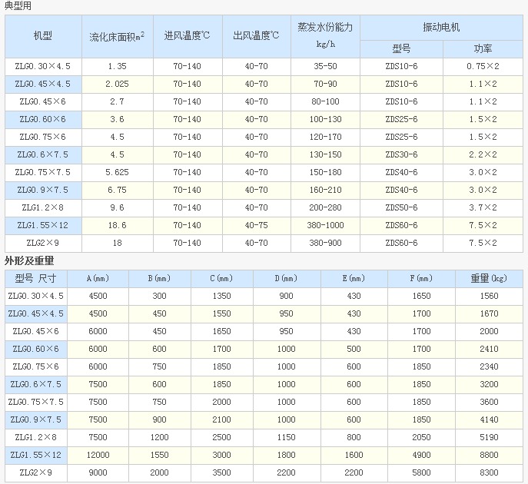The height and width of the screenshot is (484, 528).
Task: Select the 5190 weight cell
Action: click(489, 437)
